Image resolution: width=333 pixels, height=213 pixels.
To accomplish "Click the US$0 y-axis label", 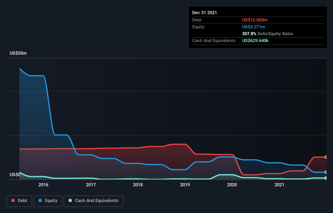I will tap(15, 175).
